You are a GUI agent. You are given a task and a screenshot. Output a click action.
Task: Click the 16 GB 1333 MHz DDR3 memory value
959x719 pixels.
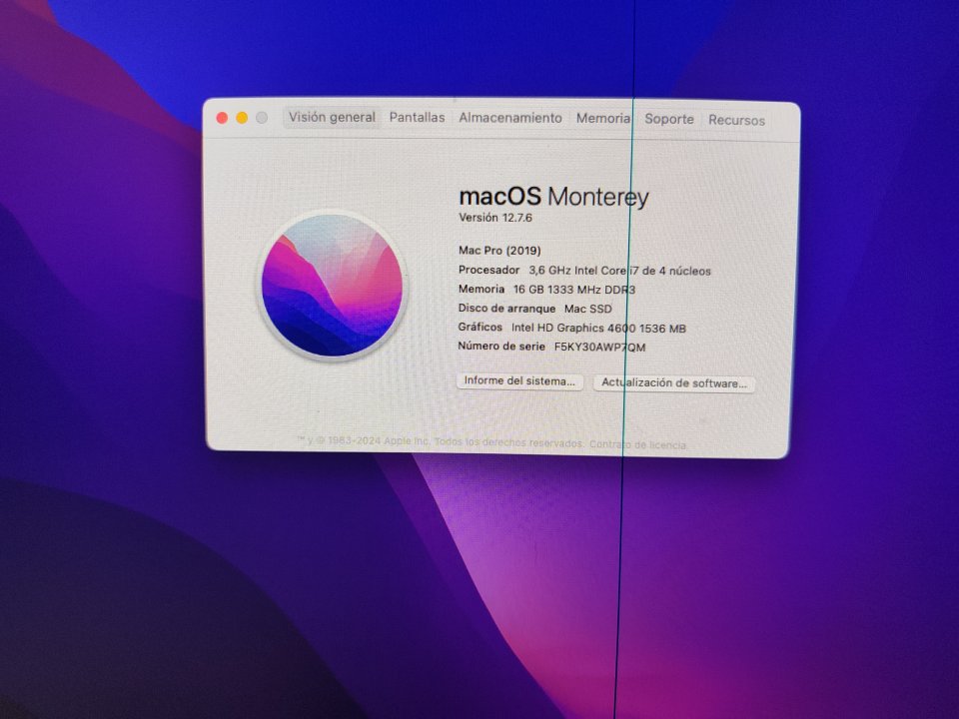click(x=574, y=290)
